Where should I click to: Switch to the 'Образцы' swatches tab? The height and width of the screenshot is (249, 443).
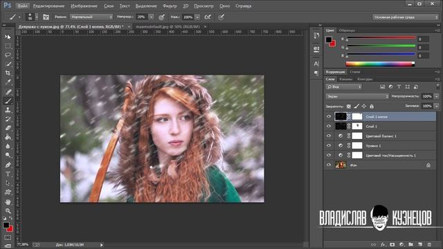point(347,30)
